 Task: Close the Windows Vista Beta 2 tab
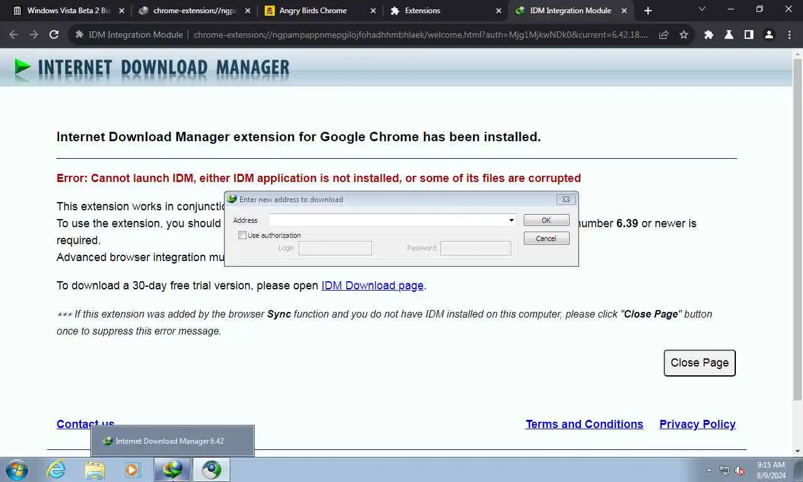pyautogui.click(x=122, y=11)
